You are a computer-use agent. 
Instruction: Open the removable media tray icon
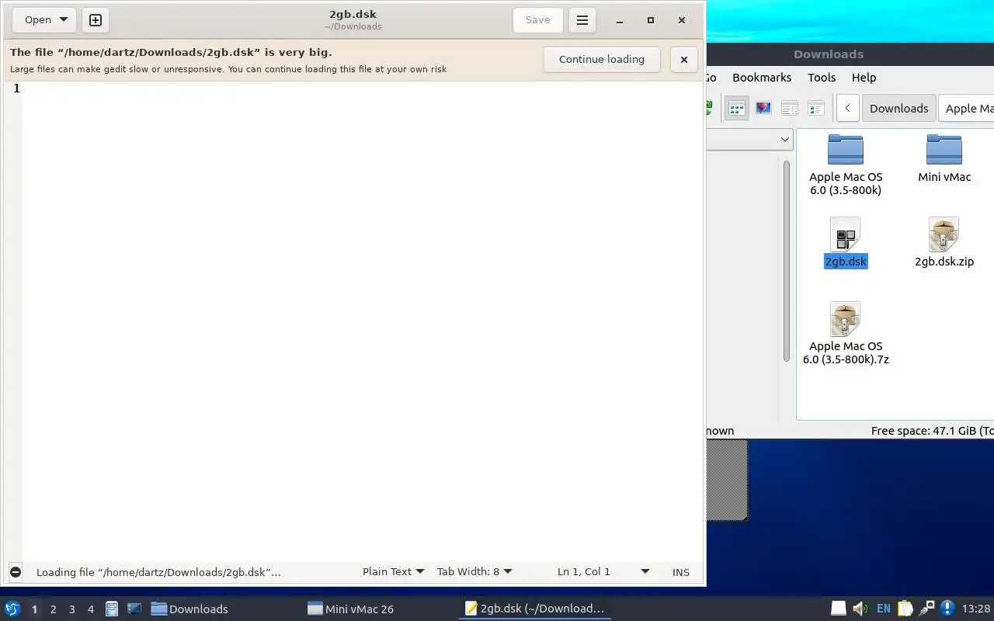[x=838, y=609]
